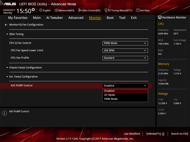190x142 pixels.
Task: Select the Monitor tab
Action: [95, 18]
